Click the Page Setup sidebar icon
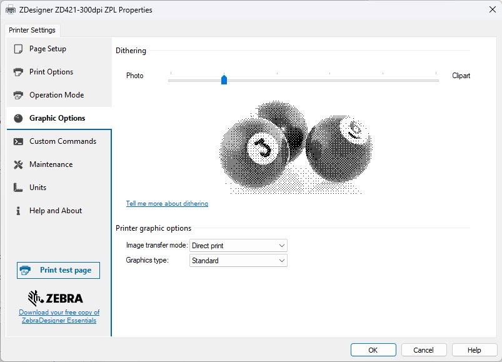The height and width of the screenshot is (362, 502). click(18, 49)
